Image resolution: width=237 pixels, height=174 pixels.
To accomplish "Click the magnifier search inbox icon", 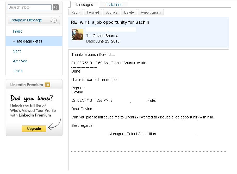I will point(56,7).
